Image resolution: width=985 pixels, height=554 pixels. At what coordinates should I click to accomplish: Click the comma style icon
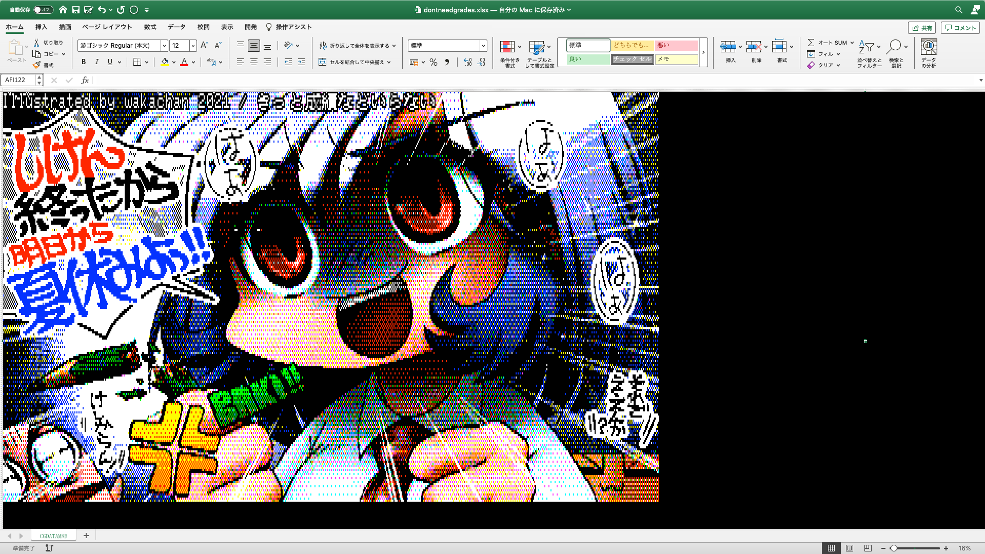coord(447,62)
